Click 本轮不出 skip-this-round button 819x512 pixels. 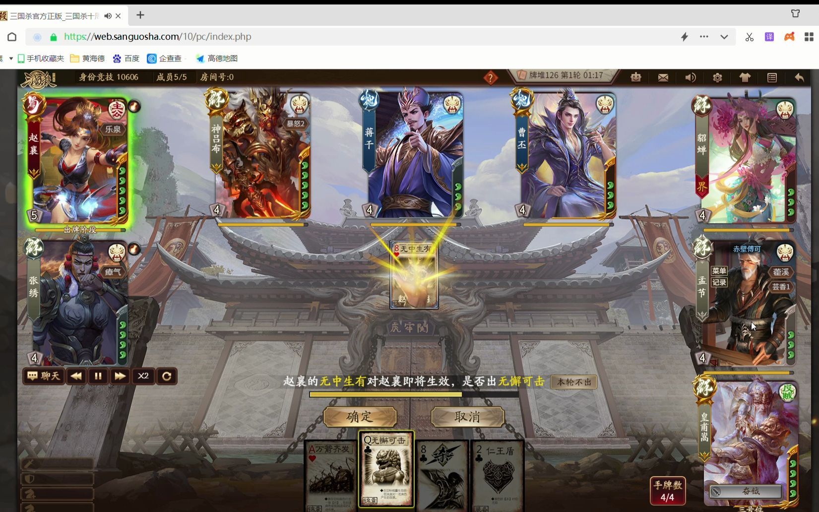click(x=574, y=382)
